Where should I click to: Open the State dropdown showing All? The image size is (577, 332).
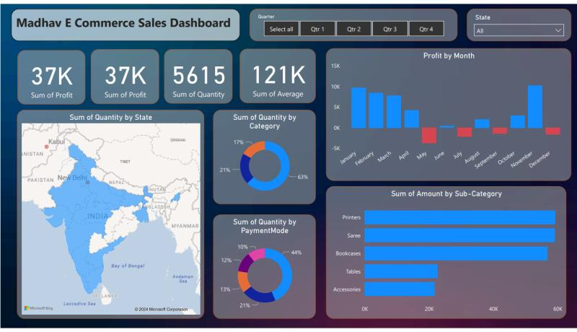tap(519, 30)
